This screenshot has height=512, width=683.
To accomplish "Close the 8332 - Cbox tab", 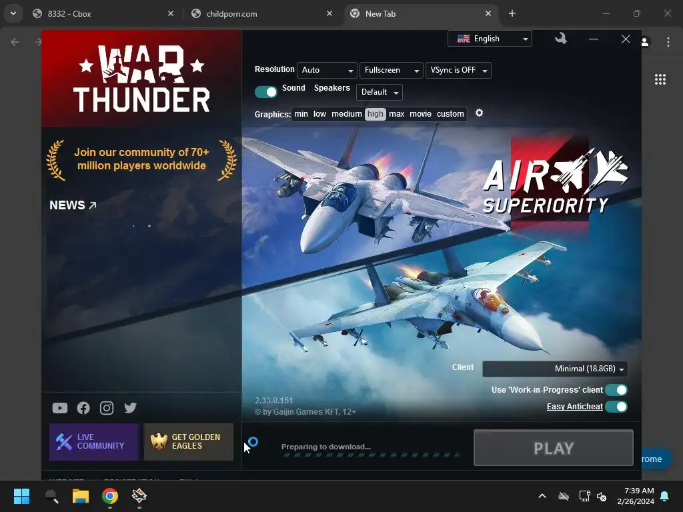I will 171,14.
